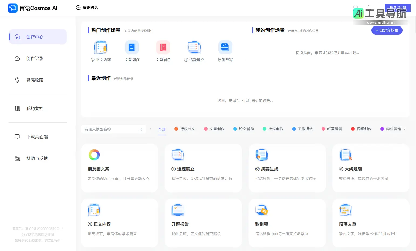Click the 灵感收藏 lightbulb icon
This screenshot has width=416, height=251.
point(17,80)
